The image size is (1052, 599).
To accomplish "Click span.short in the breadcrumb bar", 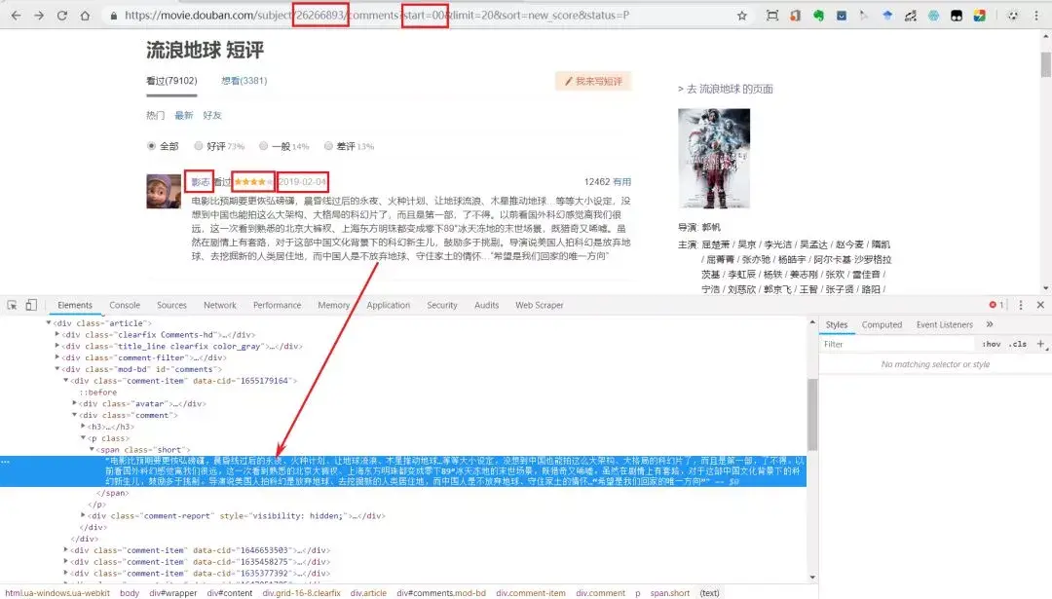I will [669, 593].
